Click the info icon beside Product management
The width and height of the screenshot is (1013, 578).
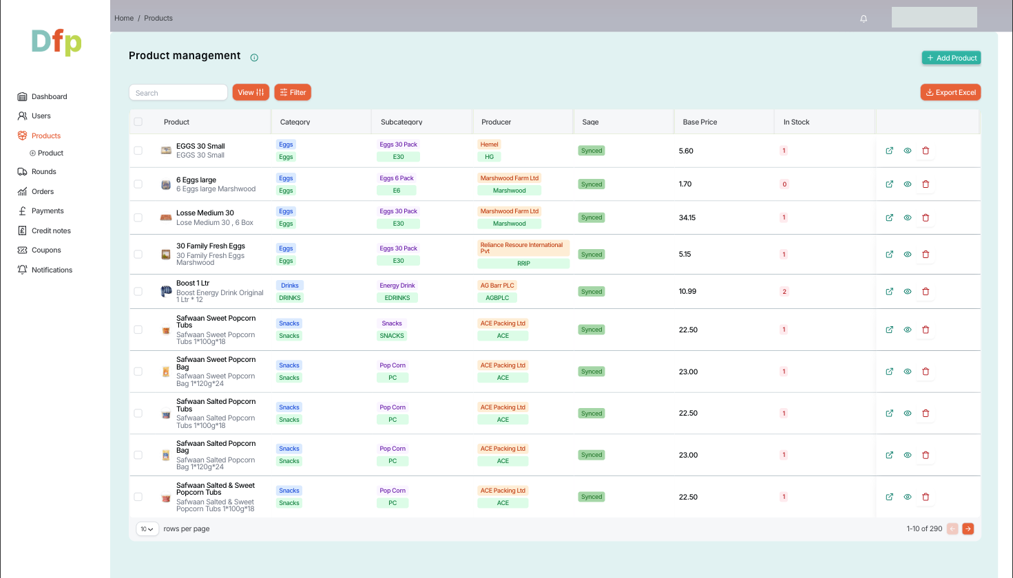254,57
